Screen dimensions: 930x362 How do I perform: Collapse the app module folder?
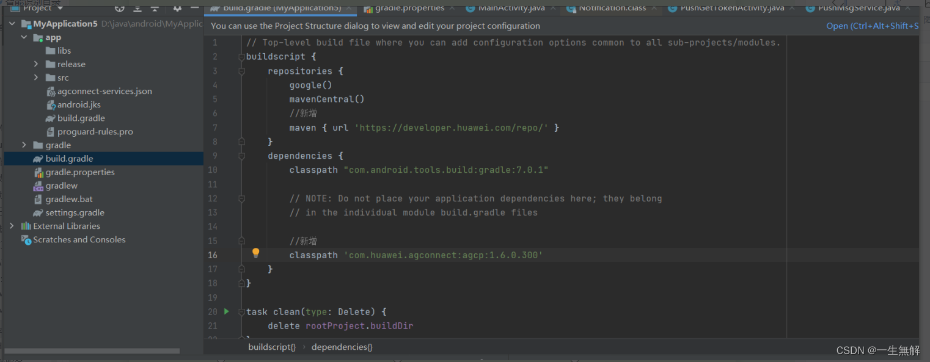[24, 37]
